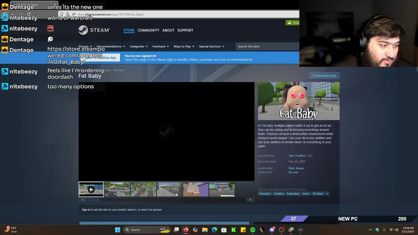This screenshot has height=235, width=418.
Task: Open the SUPPORT menu item
Action: coord(185,30)
